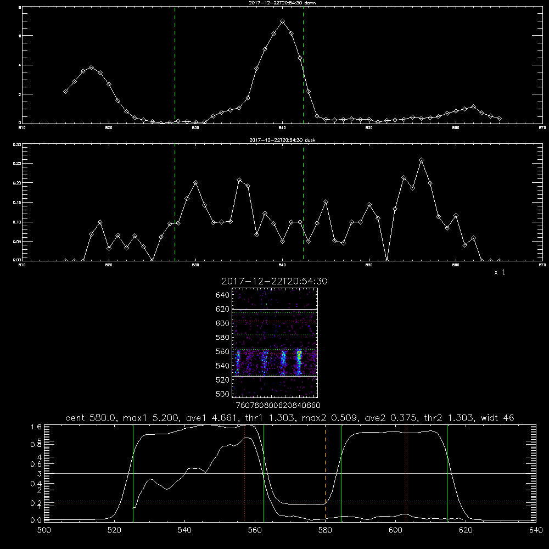Click the first peak marker of dawn curve near 818
Screen dimensions: 549x549
91,67
